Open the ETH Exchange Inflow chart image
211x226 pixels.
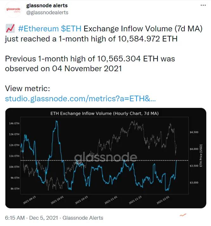(x=106, y=158)
